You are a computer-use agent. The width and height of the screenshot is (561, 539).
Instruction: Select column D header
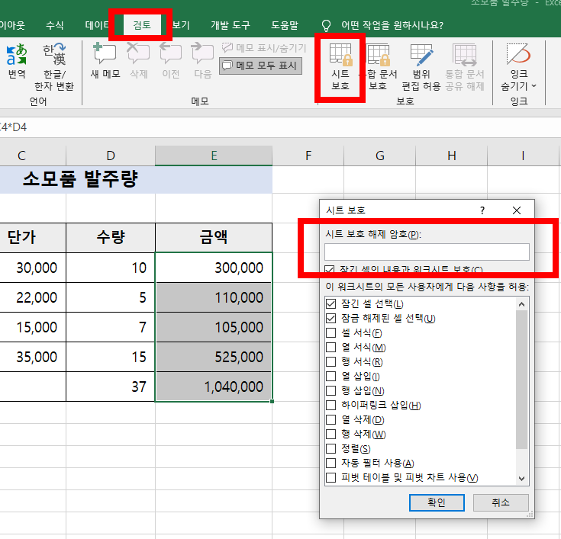pyautogui.click(x=111, y=156)
